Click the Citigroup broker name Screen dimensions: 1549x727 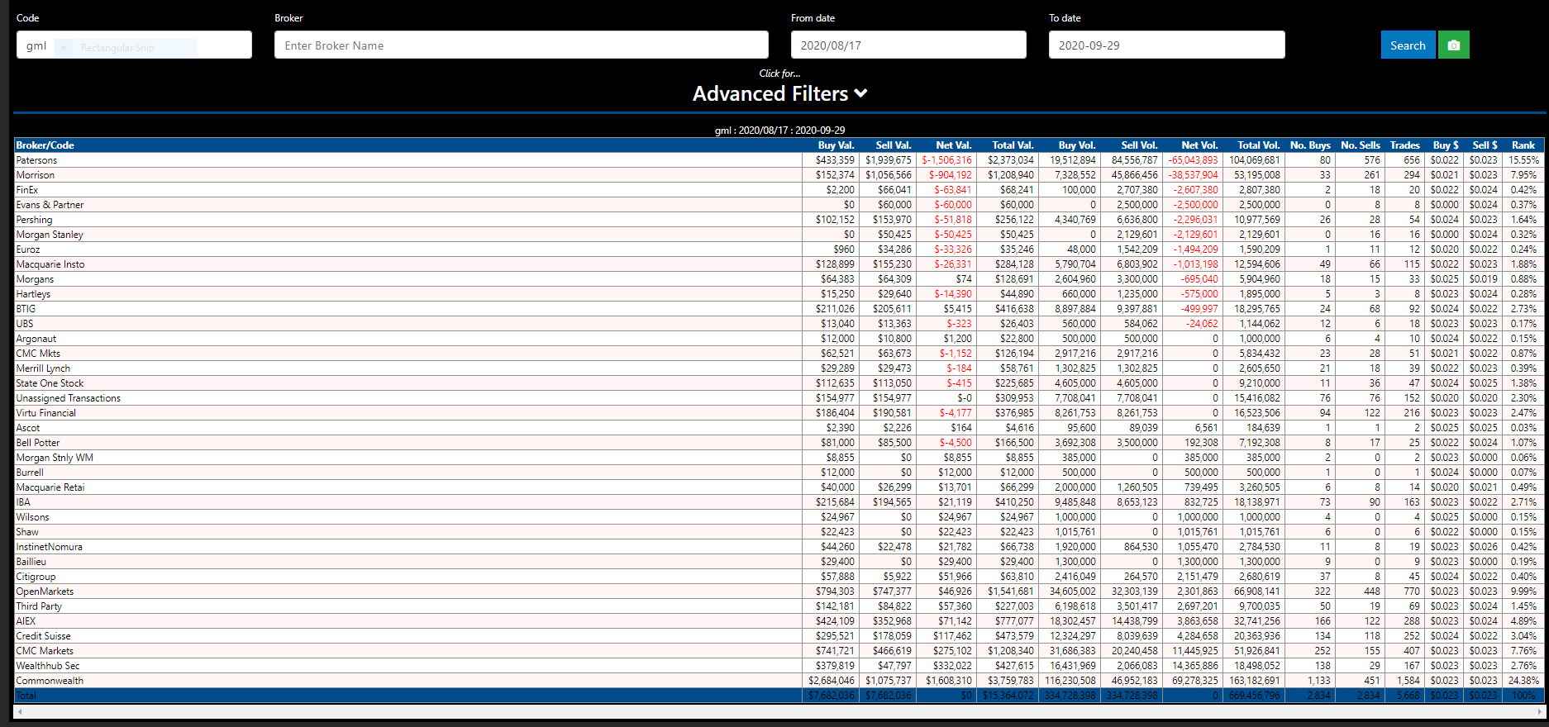(36, 577)
